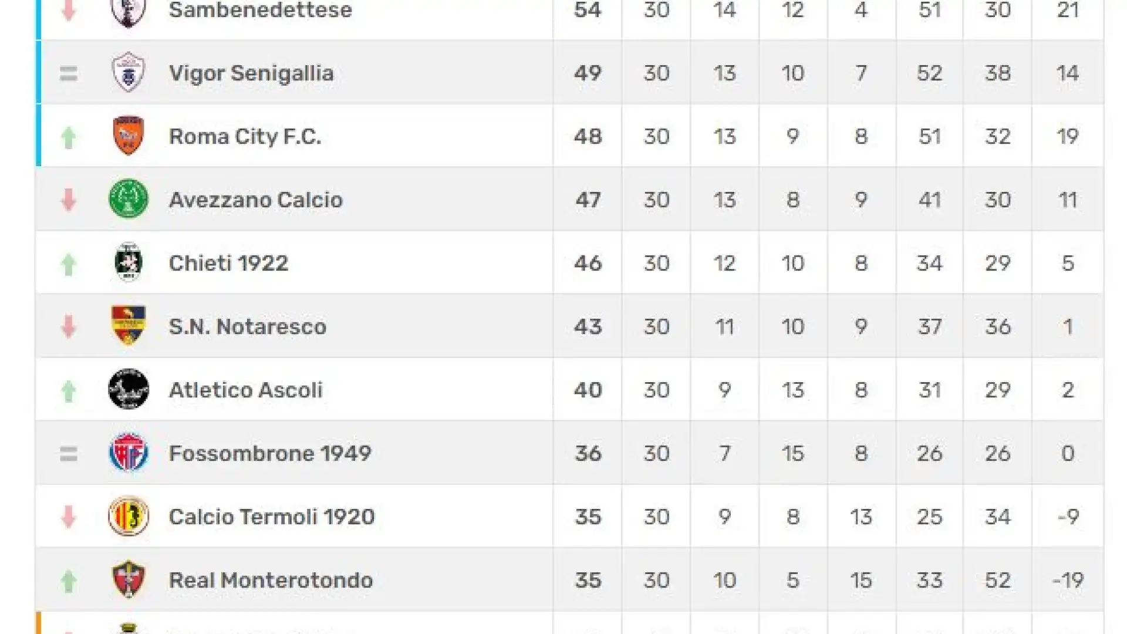Click the Avezzano Calcio green logo
The width and height of the screenshot is (1127, 634).
[129, 199]
